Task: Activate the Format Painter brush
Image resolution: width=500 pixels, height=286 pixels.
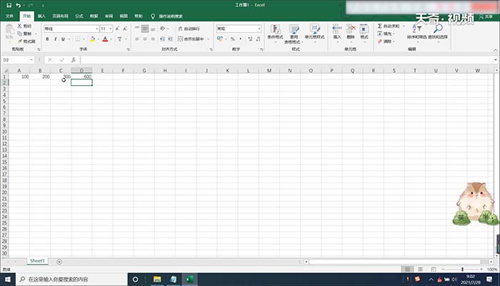Action: (26, 41)
